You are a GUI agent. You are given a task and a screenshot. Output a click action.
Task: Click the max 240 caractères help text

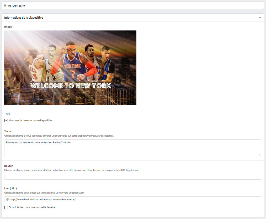click(x=59, y=136)
